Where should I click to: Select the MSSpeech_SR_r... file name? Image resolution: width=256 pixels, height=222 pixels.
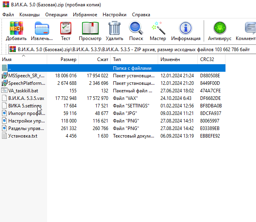click(x=26, y=76)
